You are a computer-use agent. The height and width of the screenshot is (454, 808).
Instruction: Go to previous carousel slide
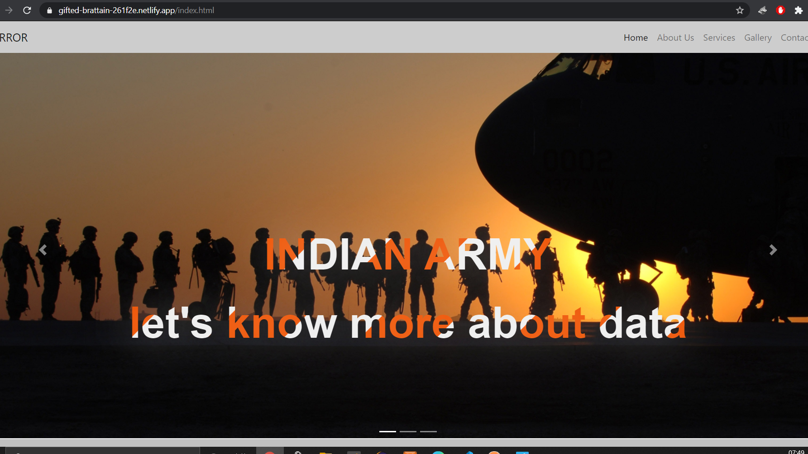coord(43,250)
